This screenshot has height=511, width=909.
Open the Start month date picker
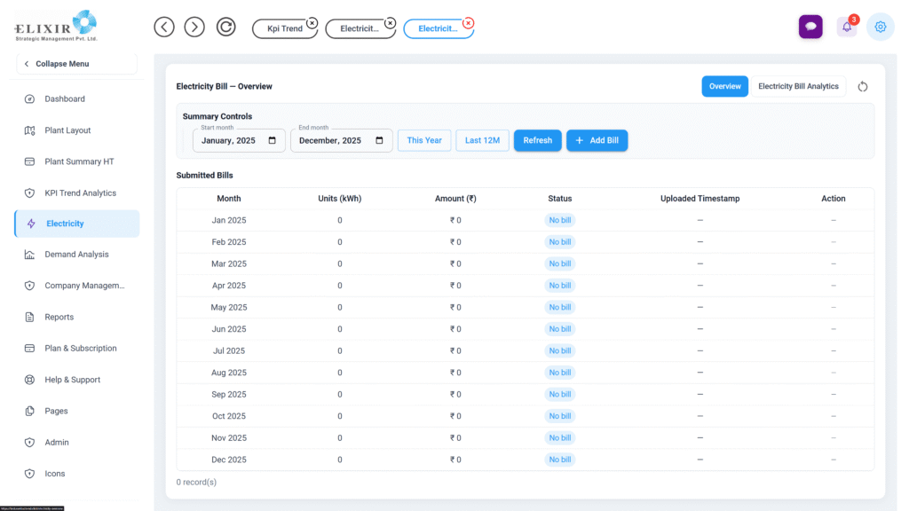[272, 140]
